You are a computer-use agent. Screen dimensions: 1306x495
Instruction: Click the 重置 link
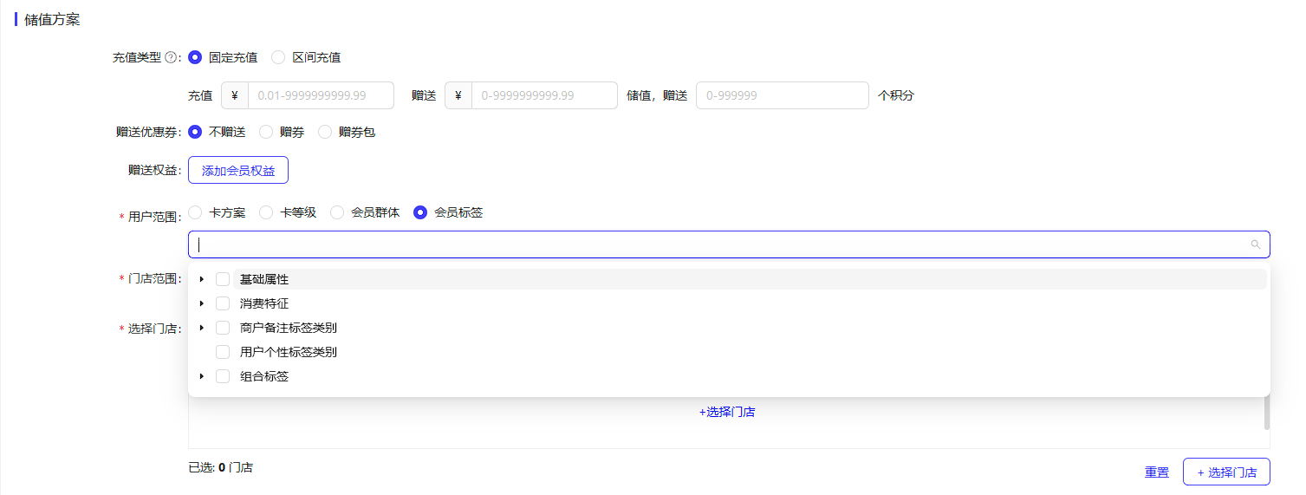pyautogui.click(x=1156, y=472)
